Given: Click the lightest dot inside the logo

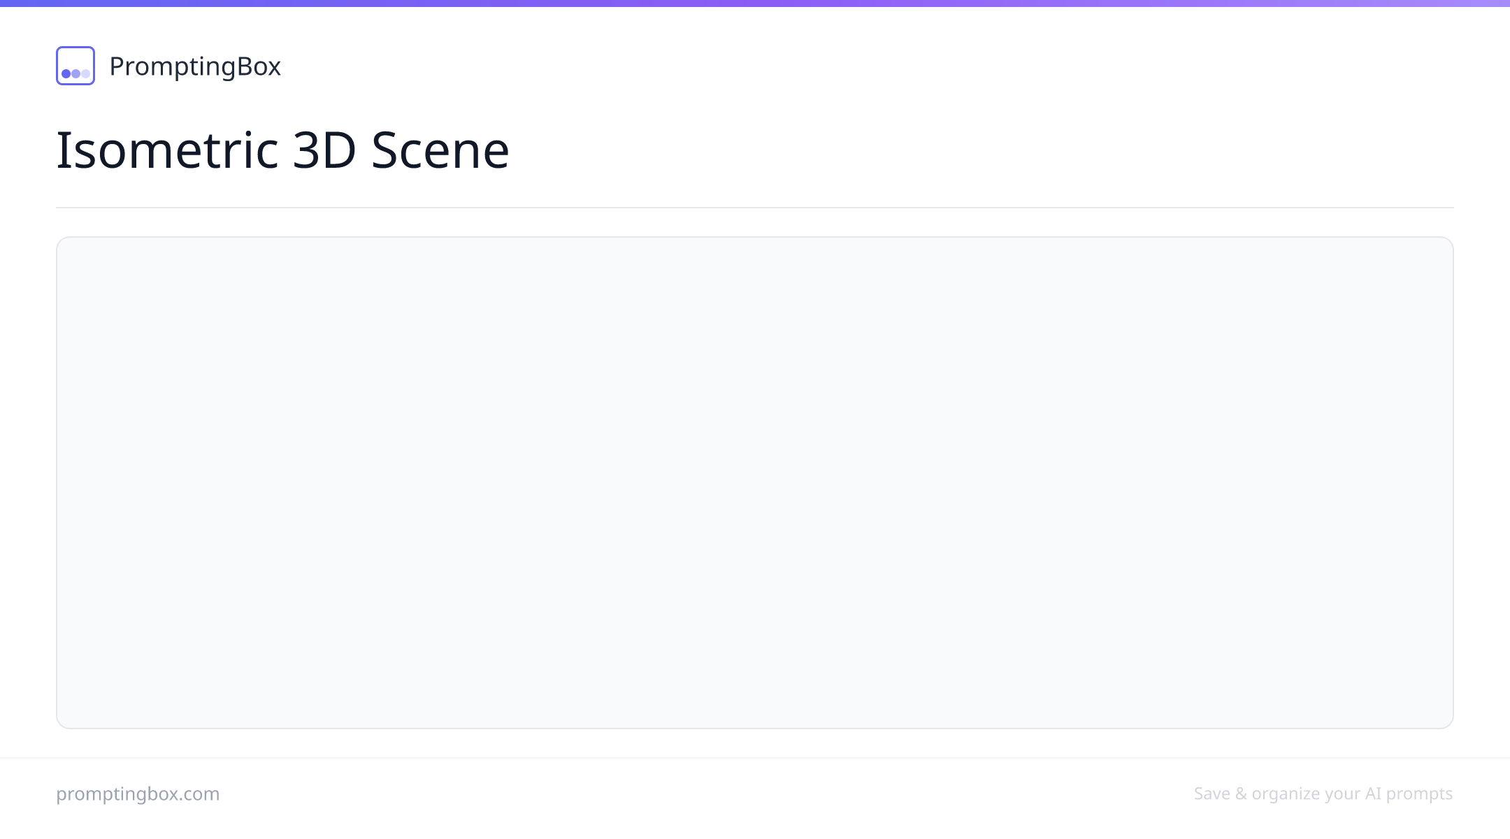Looking at the screenshot, I should 85,73.
